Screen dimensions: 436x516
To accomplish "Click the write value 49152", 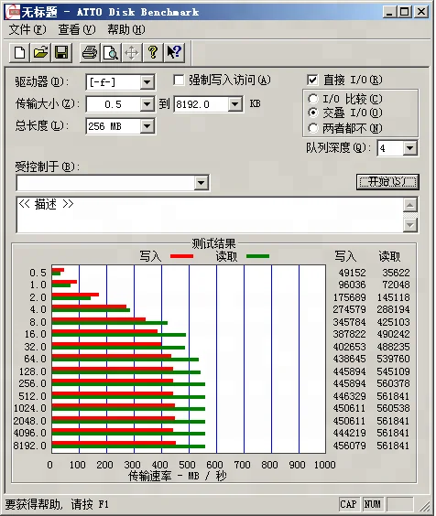I will click(352, 273).
